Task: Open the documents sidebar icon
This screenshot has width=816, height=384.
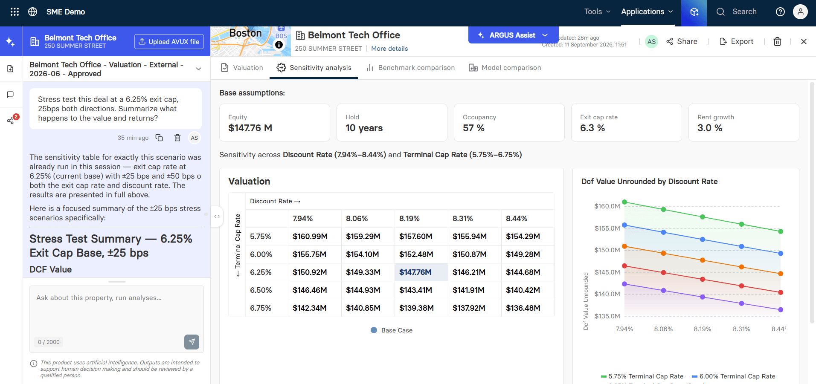Action: pyautogui.click(x=11, y=69)
